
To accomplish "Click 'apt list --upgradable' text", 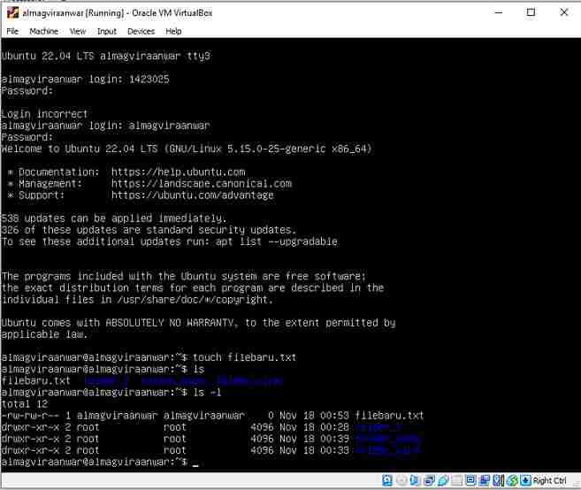I will pos(277,241).
